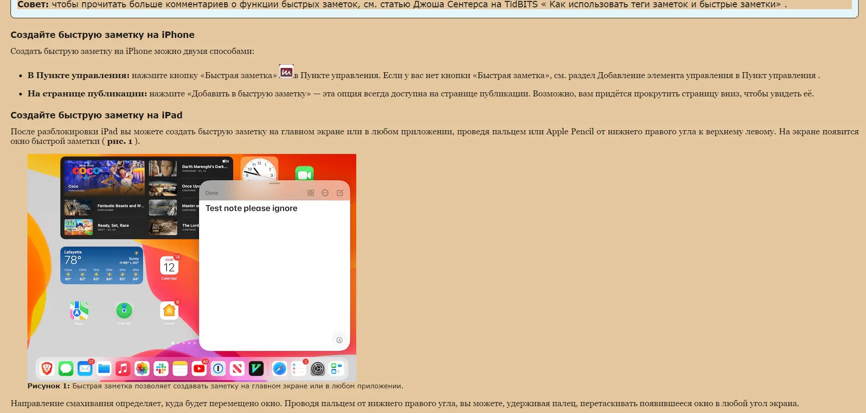This screenshot has width=866, height=413.
Task: Click the analog Clock widget
Action: pyautogui.click(x=259, y=169)
